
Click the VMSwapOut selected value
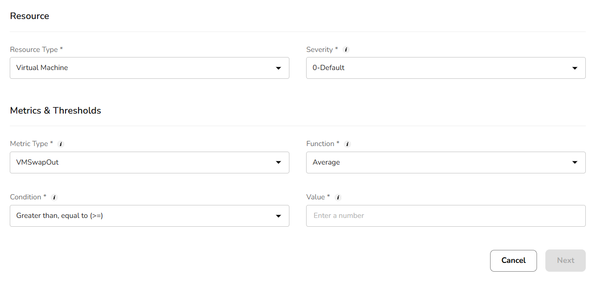tap(38, 162)
